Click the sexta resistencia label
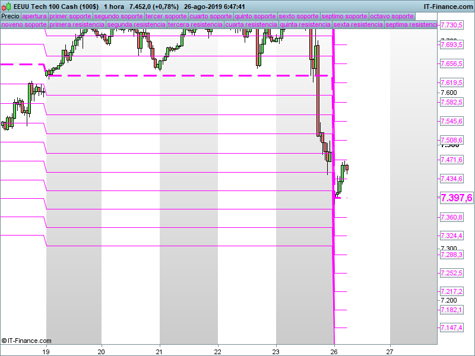475x356 pixels. click(358, 24)
